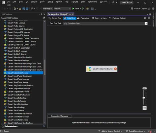Switch to the Data Flow tab
This screenshot has width=156, height=133.
click(x=70, y=18)
